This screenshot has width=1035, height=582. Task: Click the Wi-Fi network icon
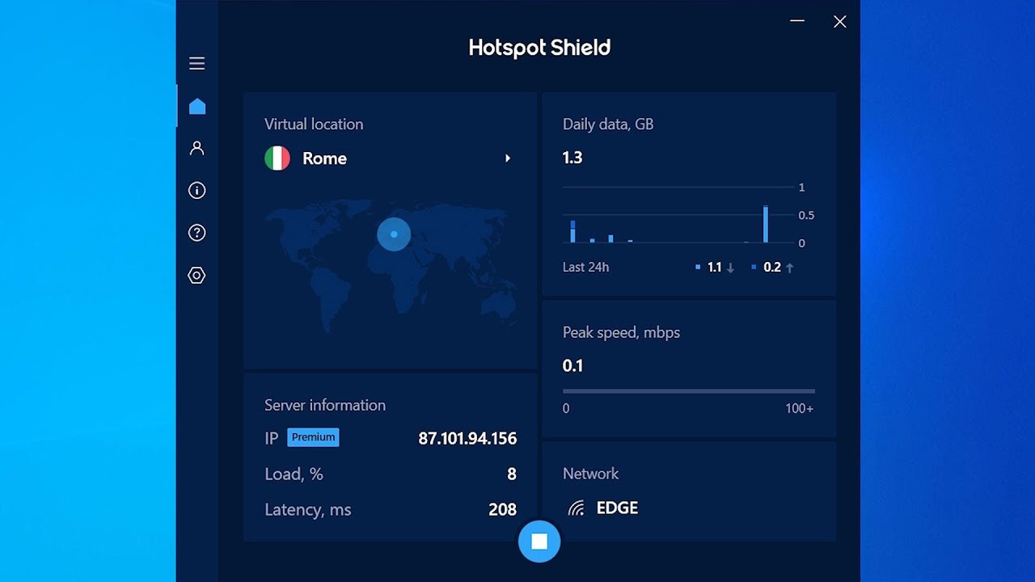click(x=576, y=508)
